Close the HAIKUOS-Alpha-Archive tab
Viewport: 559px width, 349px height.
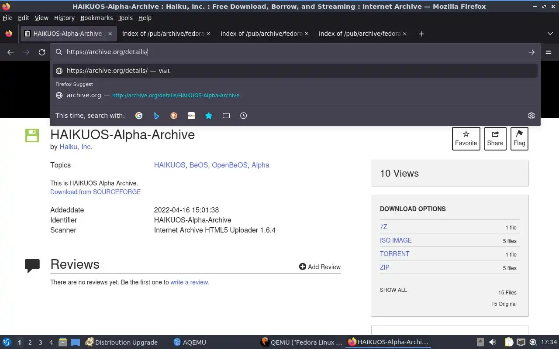[x=110, y=34]
